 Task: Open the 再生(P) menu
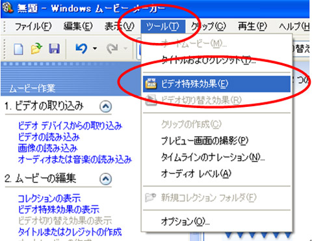point(252,27)
